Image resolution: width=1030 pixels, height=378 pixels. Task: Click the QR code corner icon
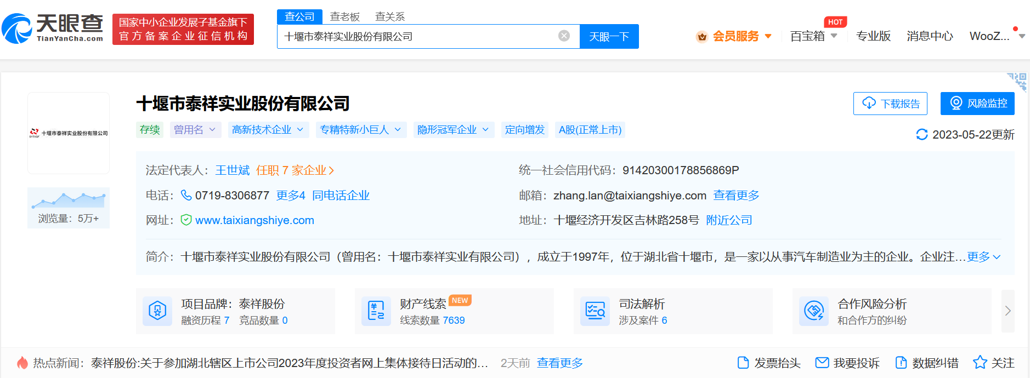coord(1018,81)
